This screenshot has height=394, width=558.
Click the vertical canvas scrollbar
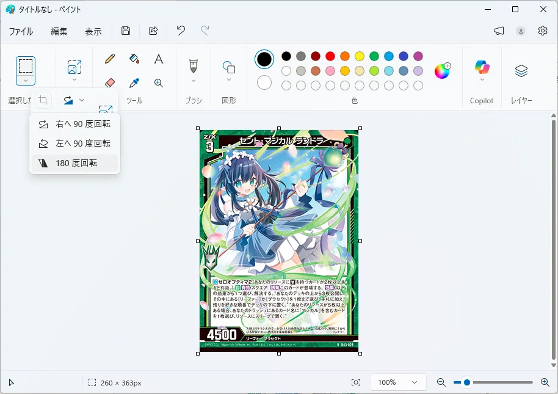tap(553, 241)
